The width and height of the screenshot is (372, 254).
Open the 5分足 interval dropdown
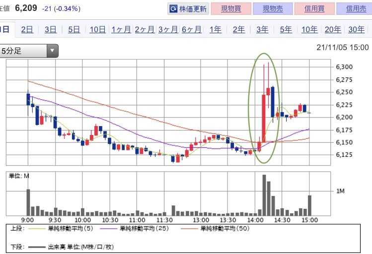28,51
